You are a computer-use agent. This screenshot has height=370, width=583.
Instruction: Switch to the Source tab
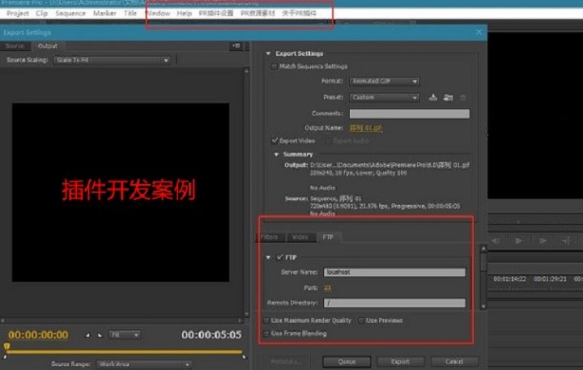(15, 46)
